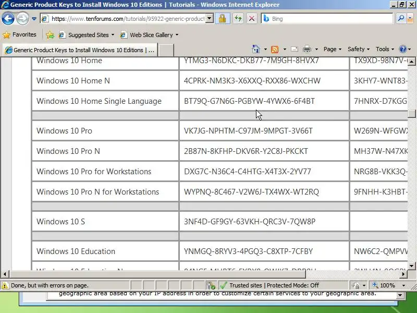The width and height of the screenshot is (417, 313).
Task: Expand the Print dropdown arrow
Action: 316,49
